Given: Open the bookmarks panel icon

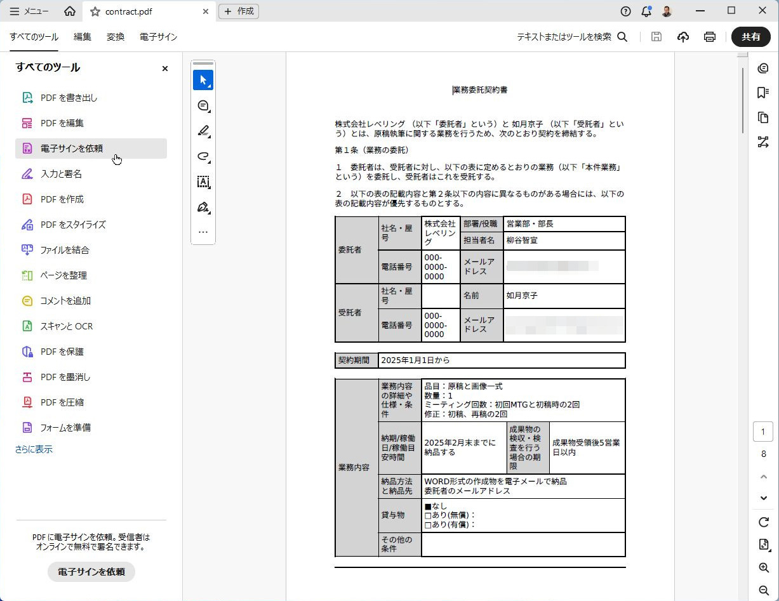Looking at the screenshot, I should click(763, 93).
